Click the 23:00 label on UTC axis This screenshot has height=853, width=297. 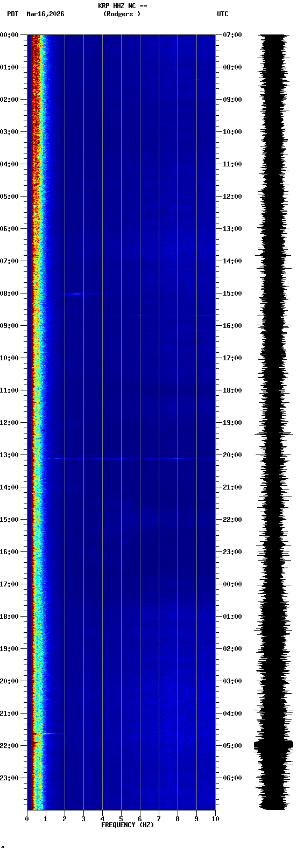[x=232, y=552]
